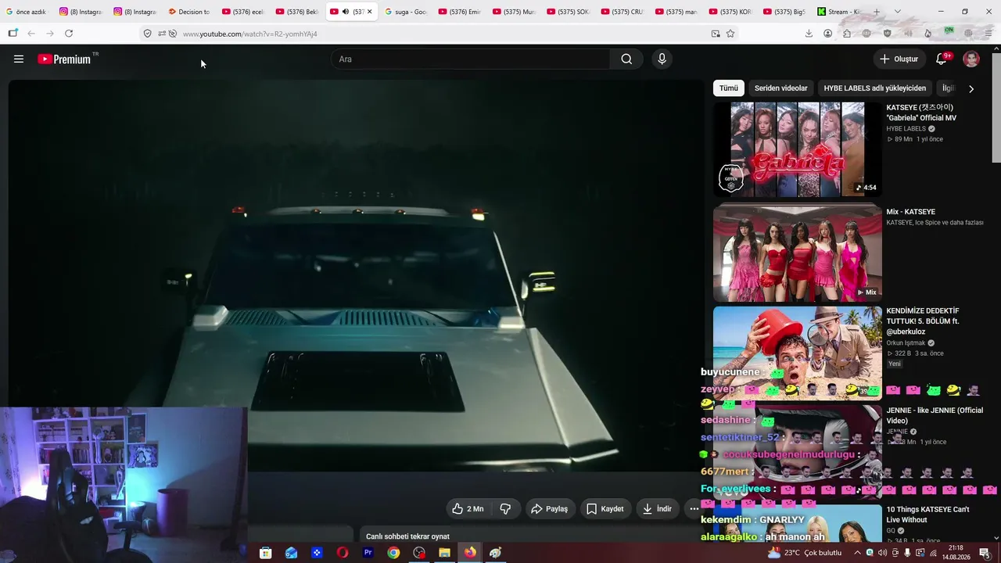
Task: Open the weather widget showing 23°C
Action: click(x=805, y=553)
